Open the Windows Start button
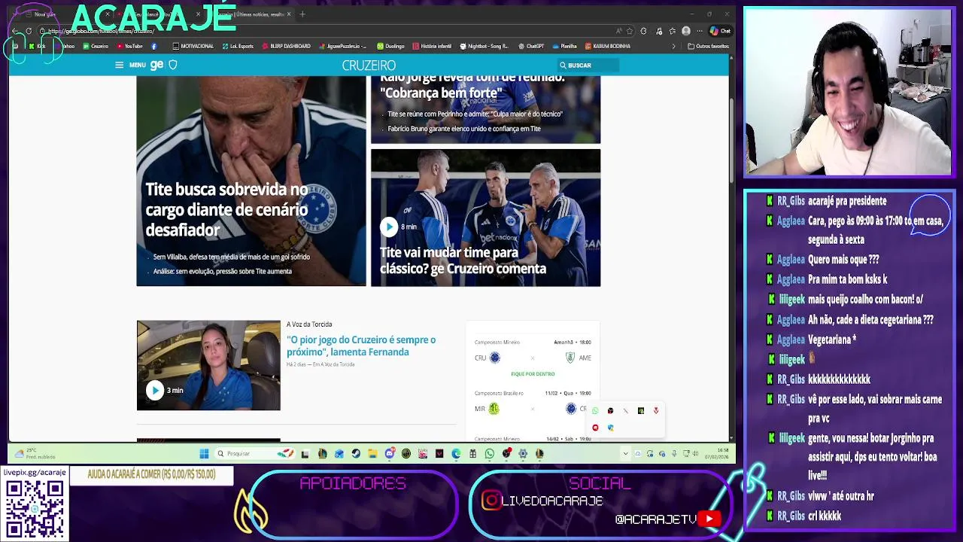The image size is (963, 542). point(204,453)
